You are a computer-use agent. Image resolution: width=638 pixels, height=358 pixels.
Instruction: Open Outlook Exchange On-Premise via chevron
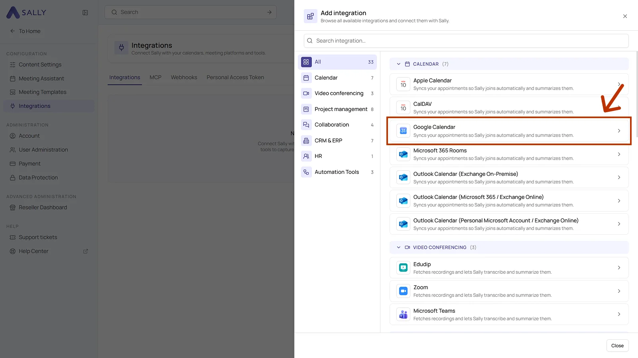tap(619, 177)
